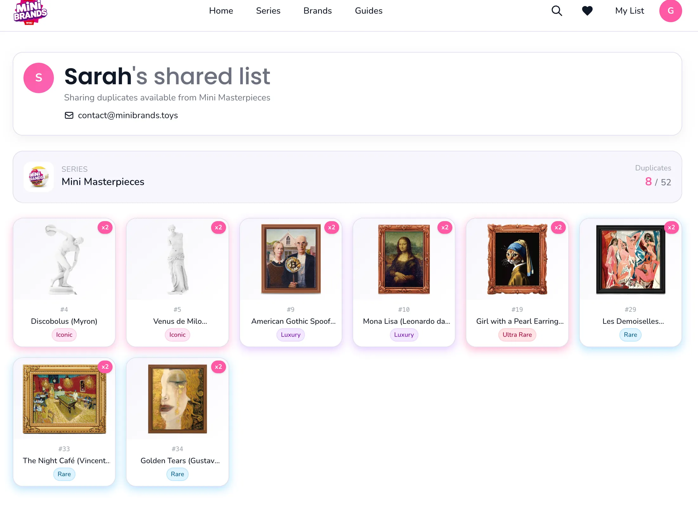Click the Les Demoiselles painting thumbnail

[630, 259]
